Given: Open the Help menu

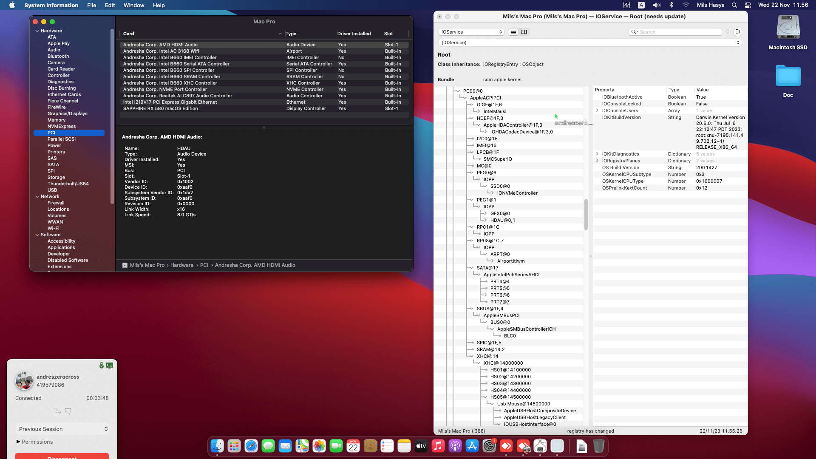Looking at the screenshot, I should pos(159,5).
